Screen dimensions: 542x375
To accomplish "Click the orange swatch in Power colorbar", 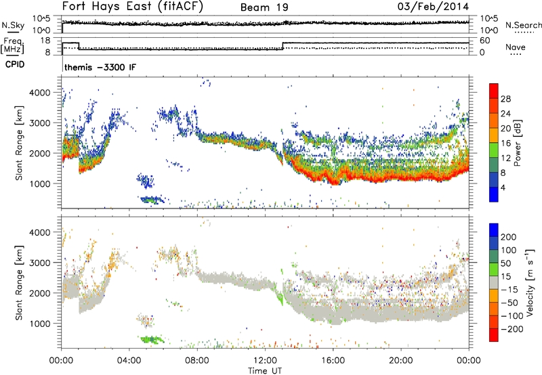I will click(x=494, y=120).
